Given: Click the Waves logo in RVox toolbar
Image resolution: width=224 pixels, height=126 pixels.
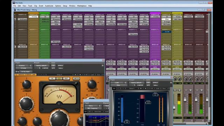Looking at the screenshot, I should [x=114, y=89].
